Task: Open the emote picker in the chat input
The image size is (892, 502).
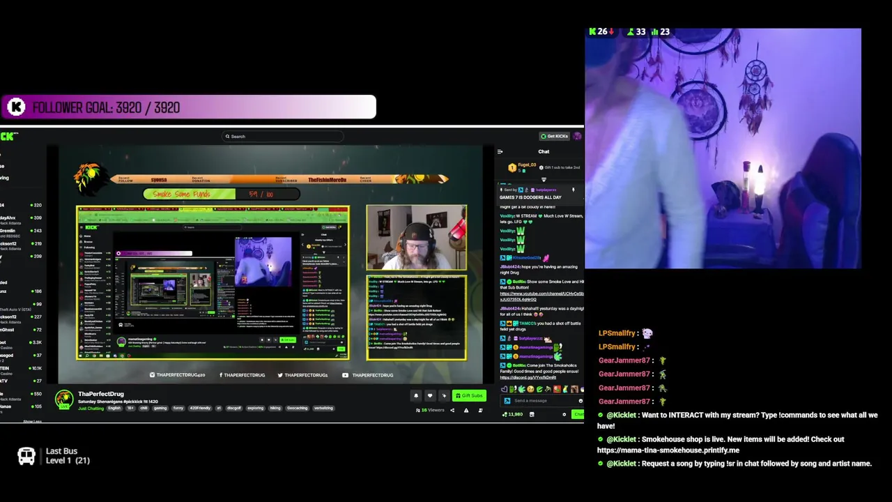Action: pyautogui.click(x=580, y=401)
